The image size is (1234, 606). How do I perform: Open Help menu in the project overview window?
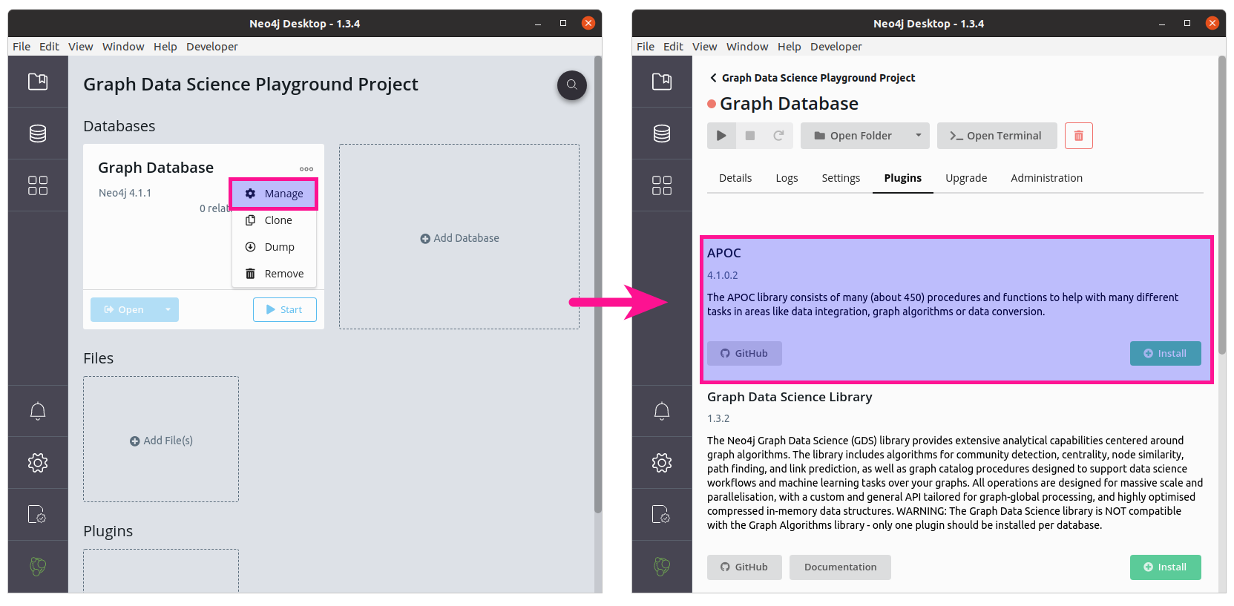tap(165, 47)
